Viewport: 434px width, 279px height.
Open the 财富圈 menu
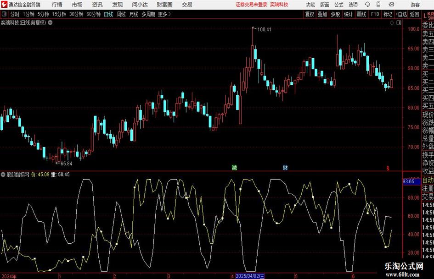click(x=164, y=5)
